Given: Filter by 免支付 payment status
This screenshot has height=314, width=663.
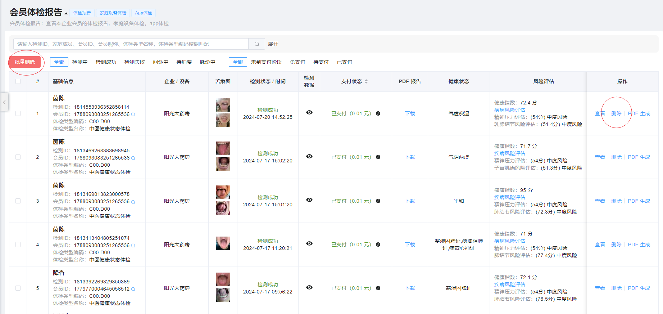Looking at the screenshot, I should pos(298,62).
